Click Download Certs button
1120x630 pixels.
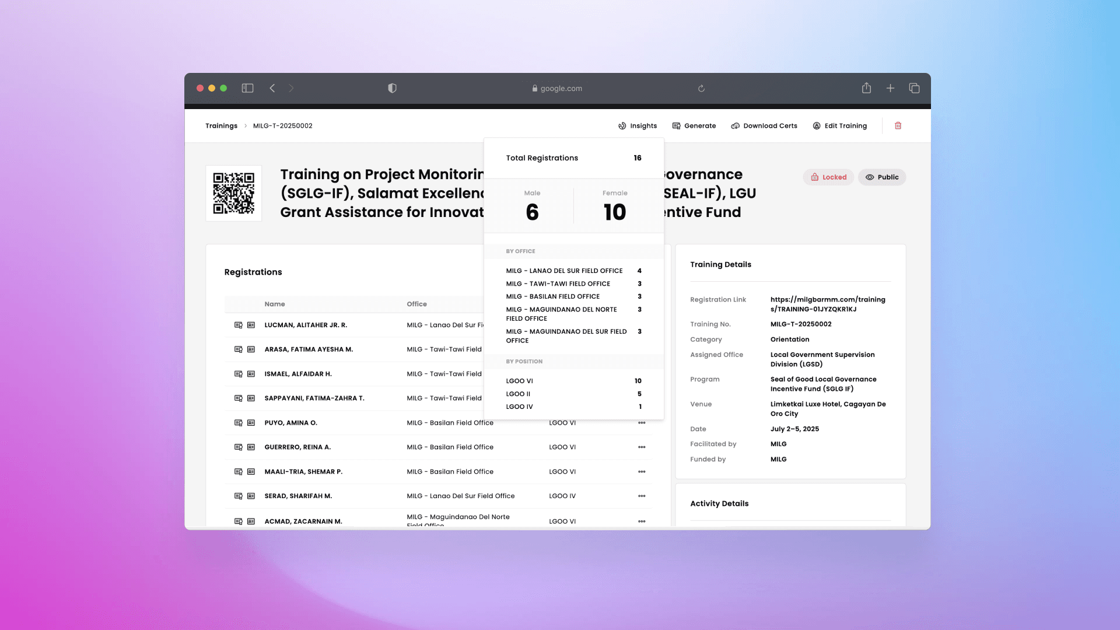click(764, 125)
